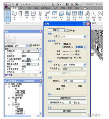109x119 pixels.
Task: Select the Window (窗) tool icon
Action: [x=27, y=13]
